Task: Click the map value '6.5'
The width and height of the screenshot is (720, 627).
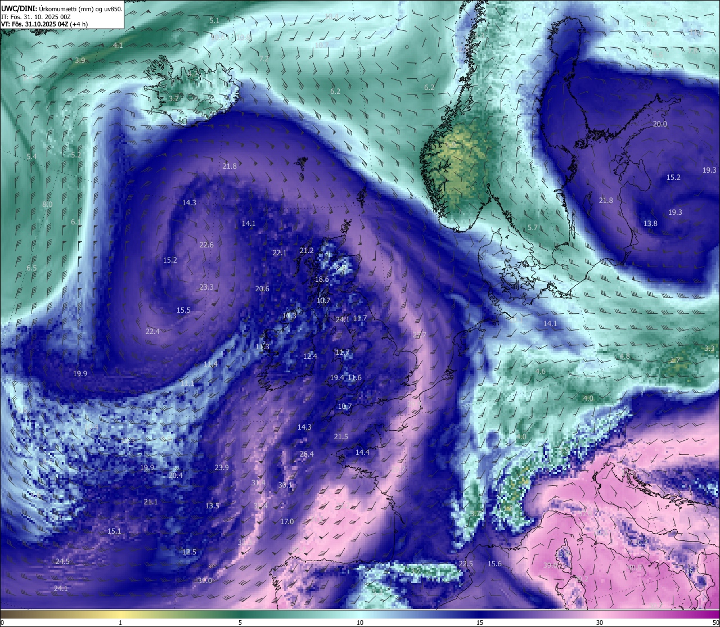Action: (x=31, y=268)
